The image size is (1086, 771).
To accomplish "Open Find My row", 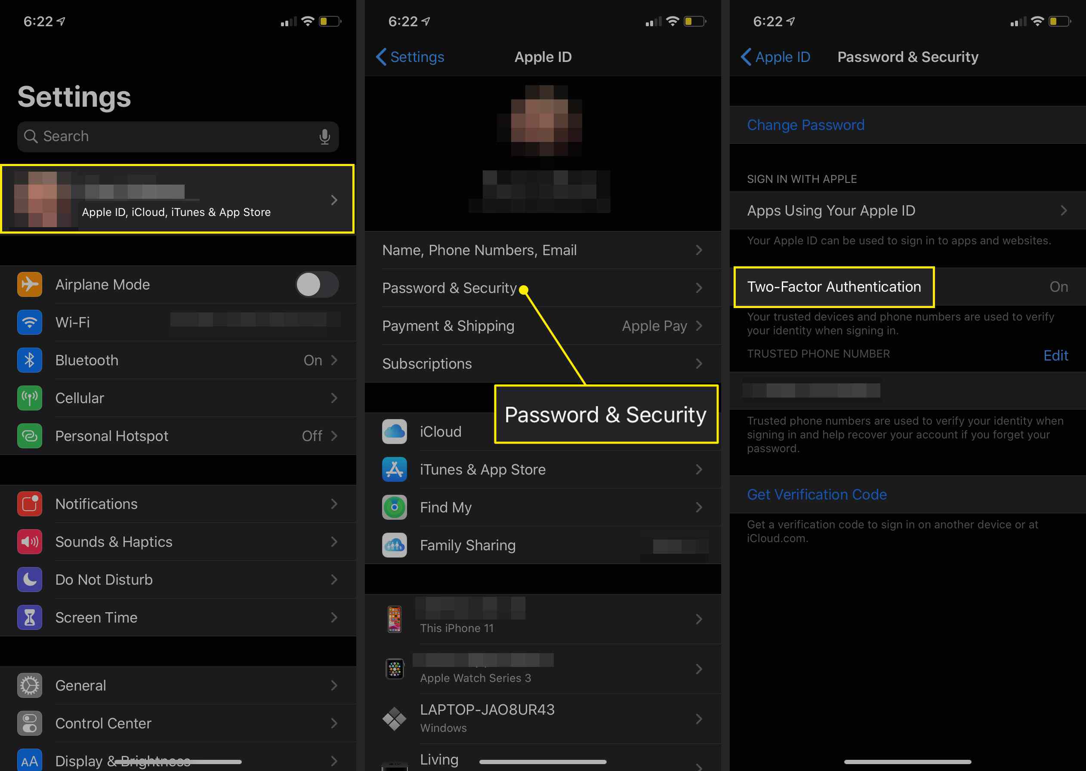I will pos(543,507).
